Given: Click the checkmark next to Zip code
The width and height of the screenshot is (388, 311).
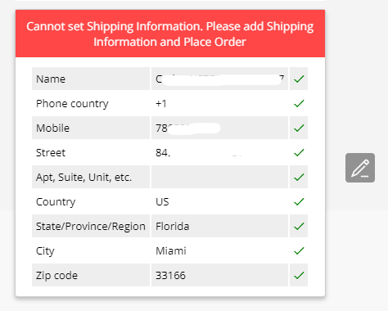Looking at the screenshot, I should [299, 275].
